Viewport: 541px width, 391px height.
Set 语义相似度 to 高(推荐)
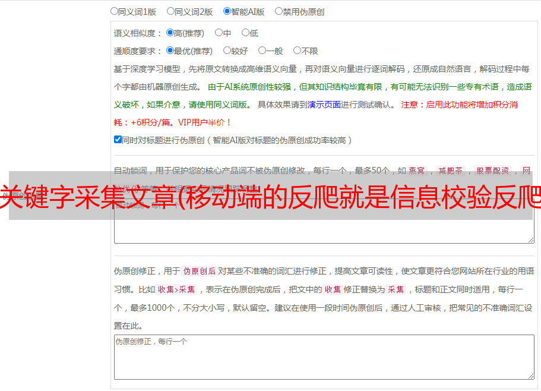[x=170, y=33]
